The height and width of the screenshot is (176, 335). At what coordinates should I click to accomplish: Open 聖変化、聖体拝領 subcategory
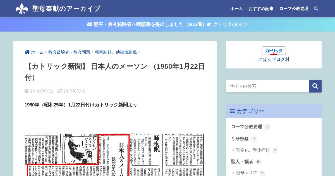click(x=253, y=150)
